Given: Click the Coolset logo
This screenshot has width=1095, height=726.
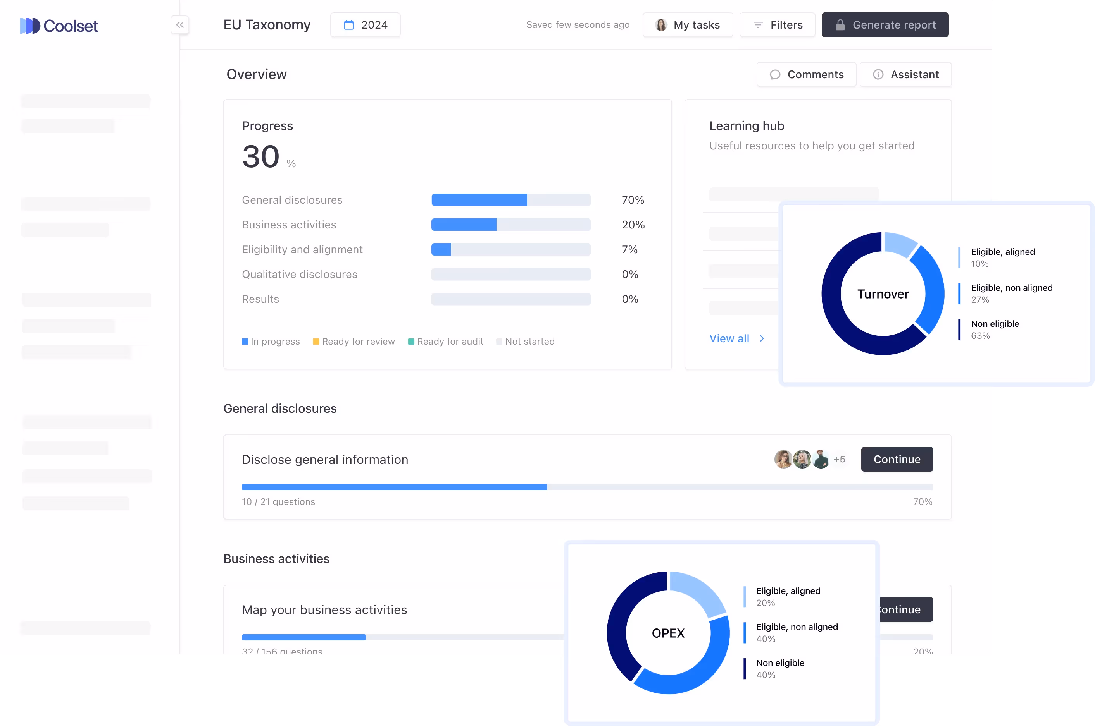Looking at the screenshot, I should click(59, 26).
